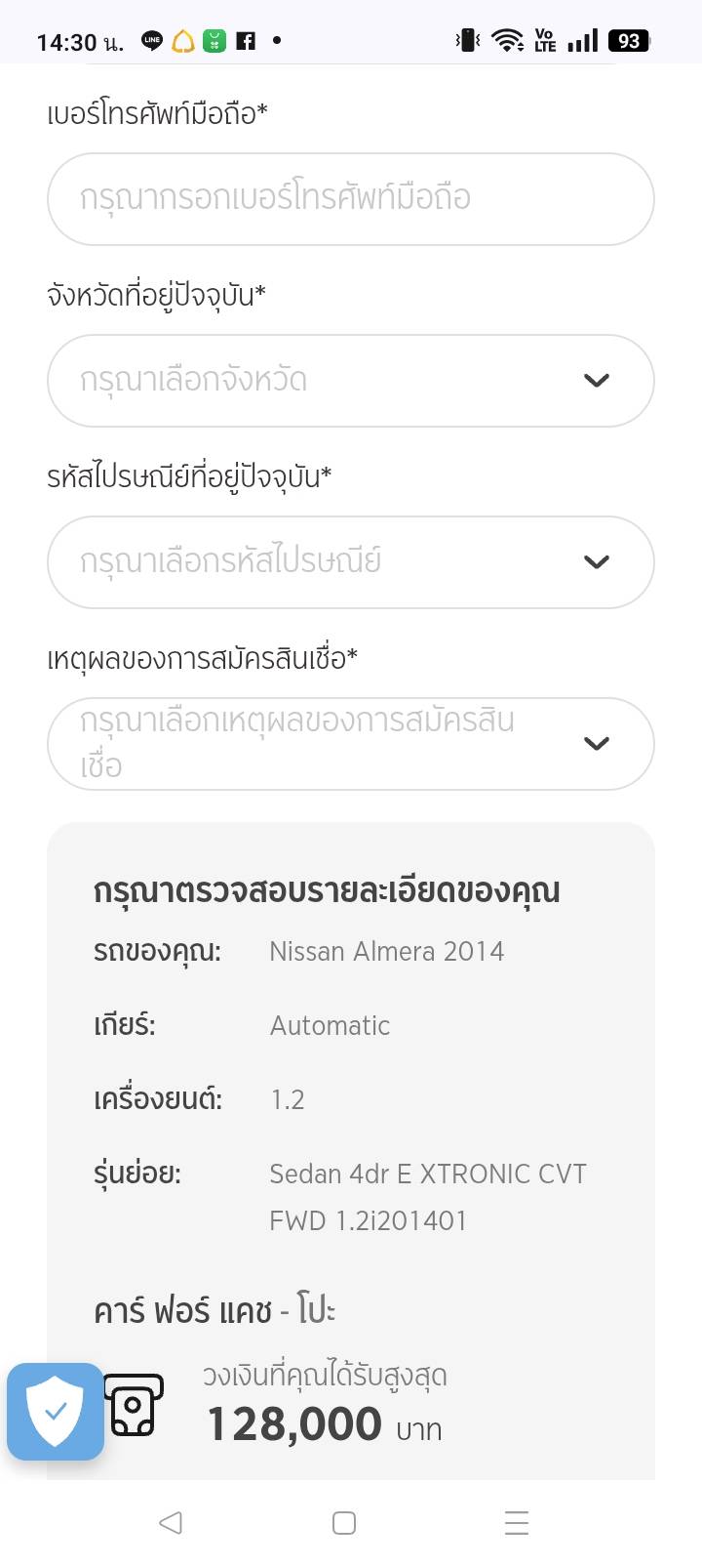Tap the cash loan icon beside 128,000
The width and height of the screenshot is (702, 1566).
[134, 1405]
